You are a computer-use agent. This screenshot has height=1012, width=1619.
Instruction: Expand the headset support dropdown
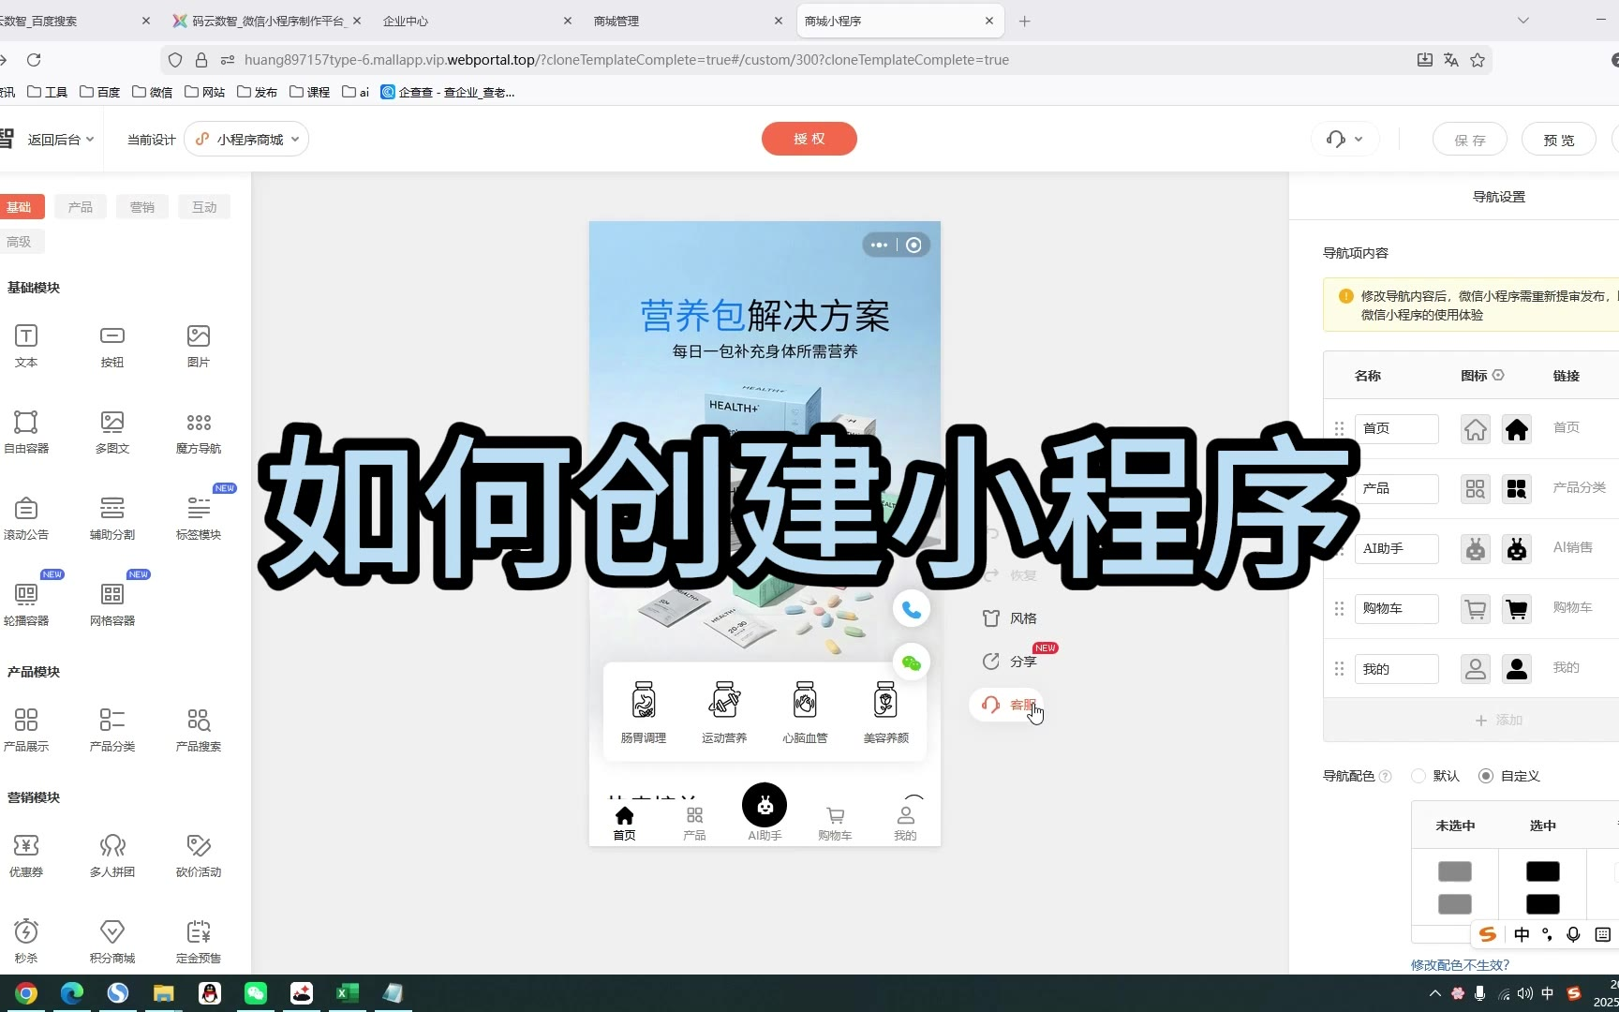(x=1344, y=140)
